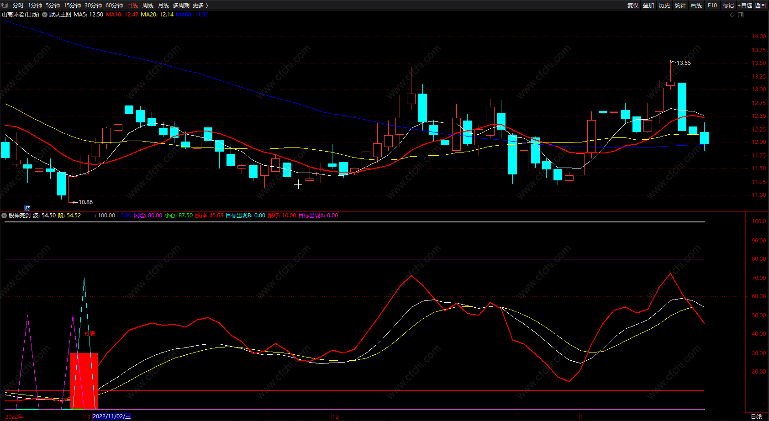Switch to the 月线 monthly chart
Screen dimensions: 769x421
pyautogui.click(x=163, y=5)
